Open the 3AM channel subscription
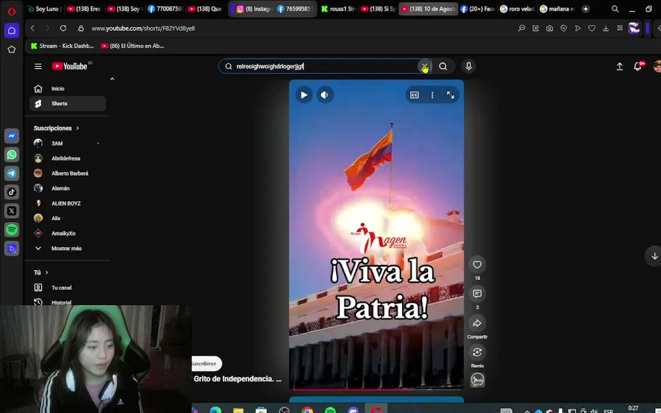661x413 pixels. 68,143
